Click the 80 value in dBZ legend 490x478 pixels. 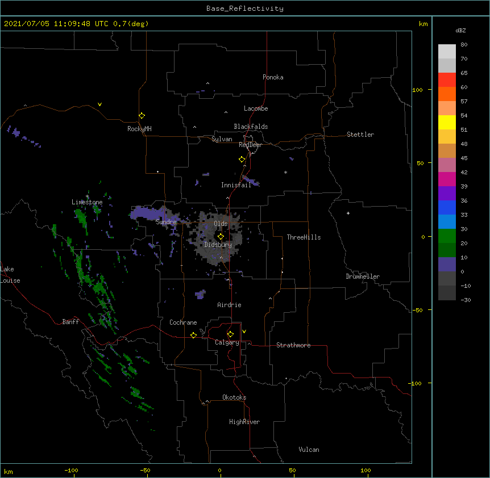pyautogui.click(x=464, y=45)
